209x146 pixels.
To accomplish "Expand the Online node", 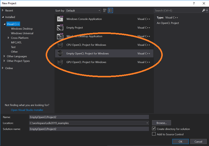I will 3,68.
